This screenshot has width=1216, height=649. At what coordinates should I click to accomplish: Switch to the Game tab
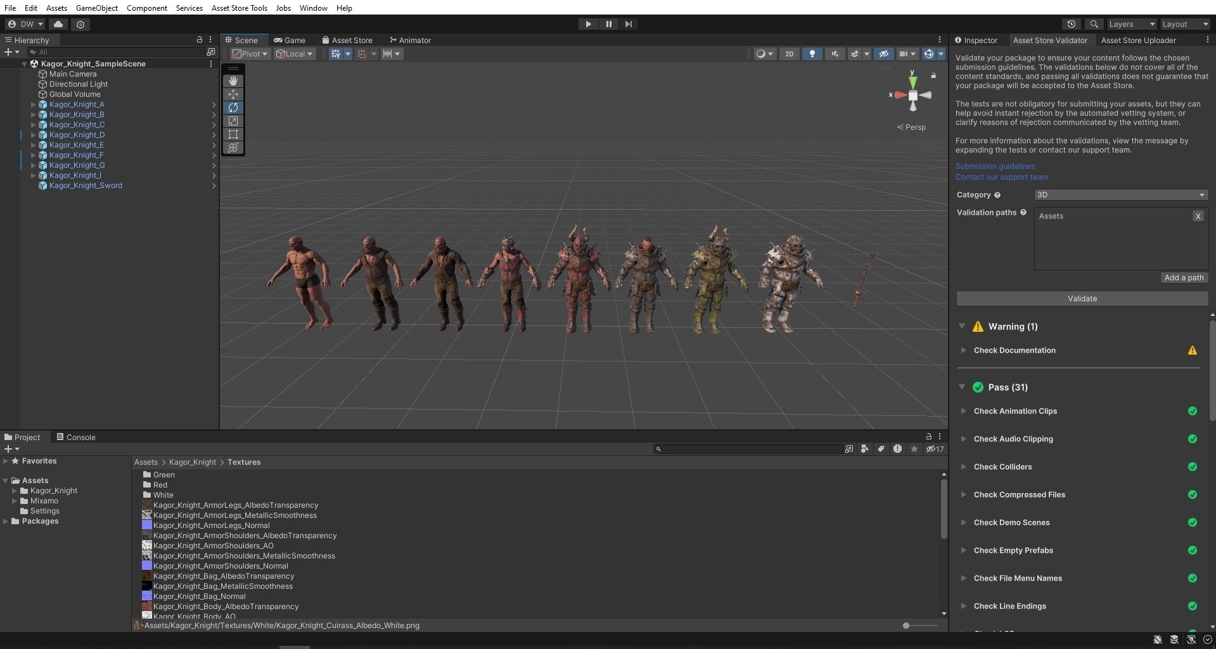pos(290,40)
